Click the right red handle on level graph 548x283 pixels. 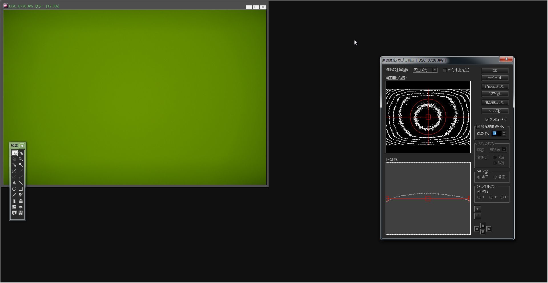coord(469,198)
